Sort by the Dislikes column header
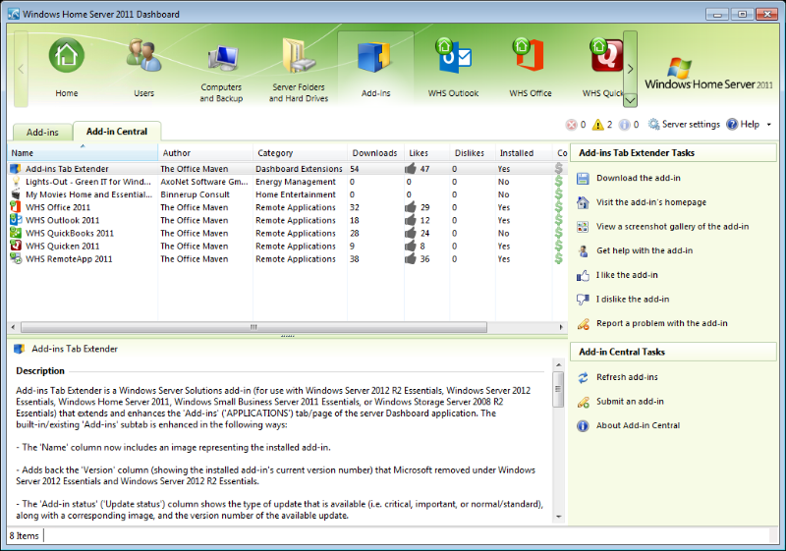The width and height of the screenshot is (786, 551). click(473, 153)
